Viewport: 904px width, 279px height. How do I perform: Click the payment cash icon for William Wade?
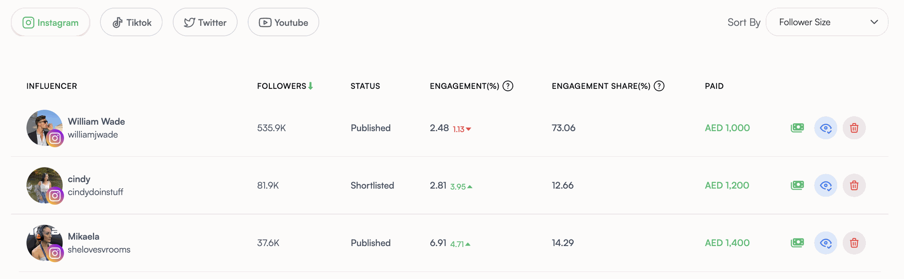pos(797,128)
